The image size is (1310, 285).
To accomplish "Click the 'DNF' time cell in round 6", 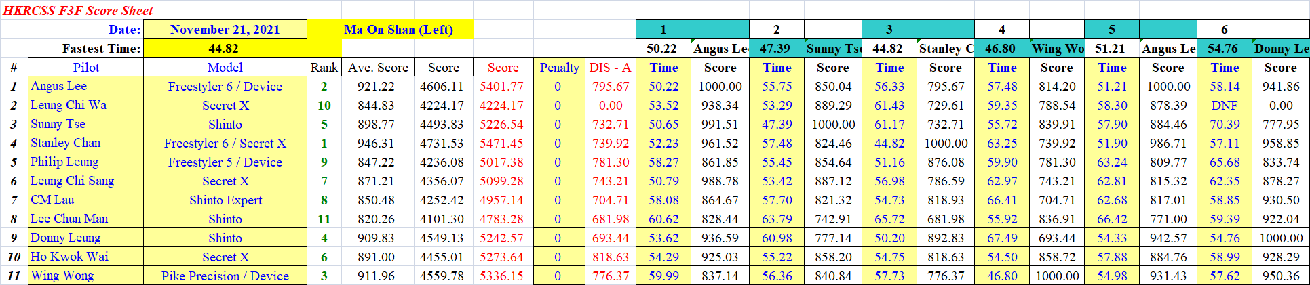I will (1225, 105).
